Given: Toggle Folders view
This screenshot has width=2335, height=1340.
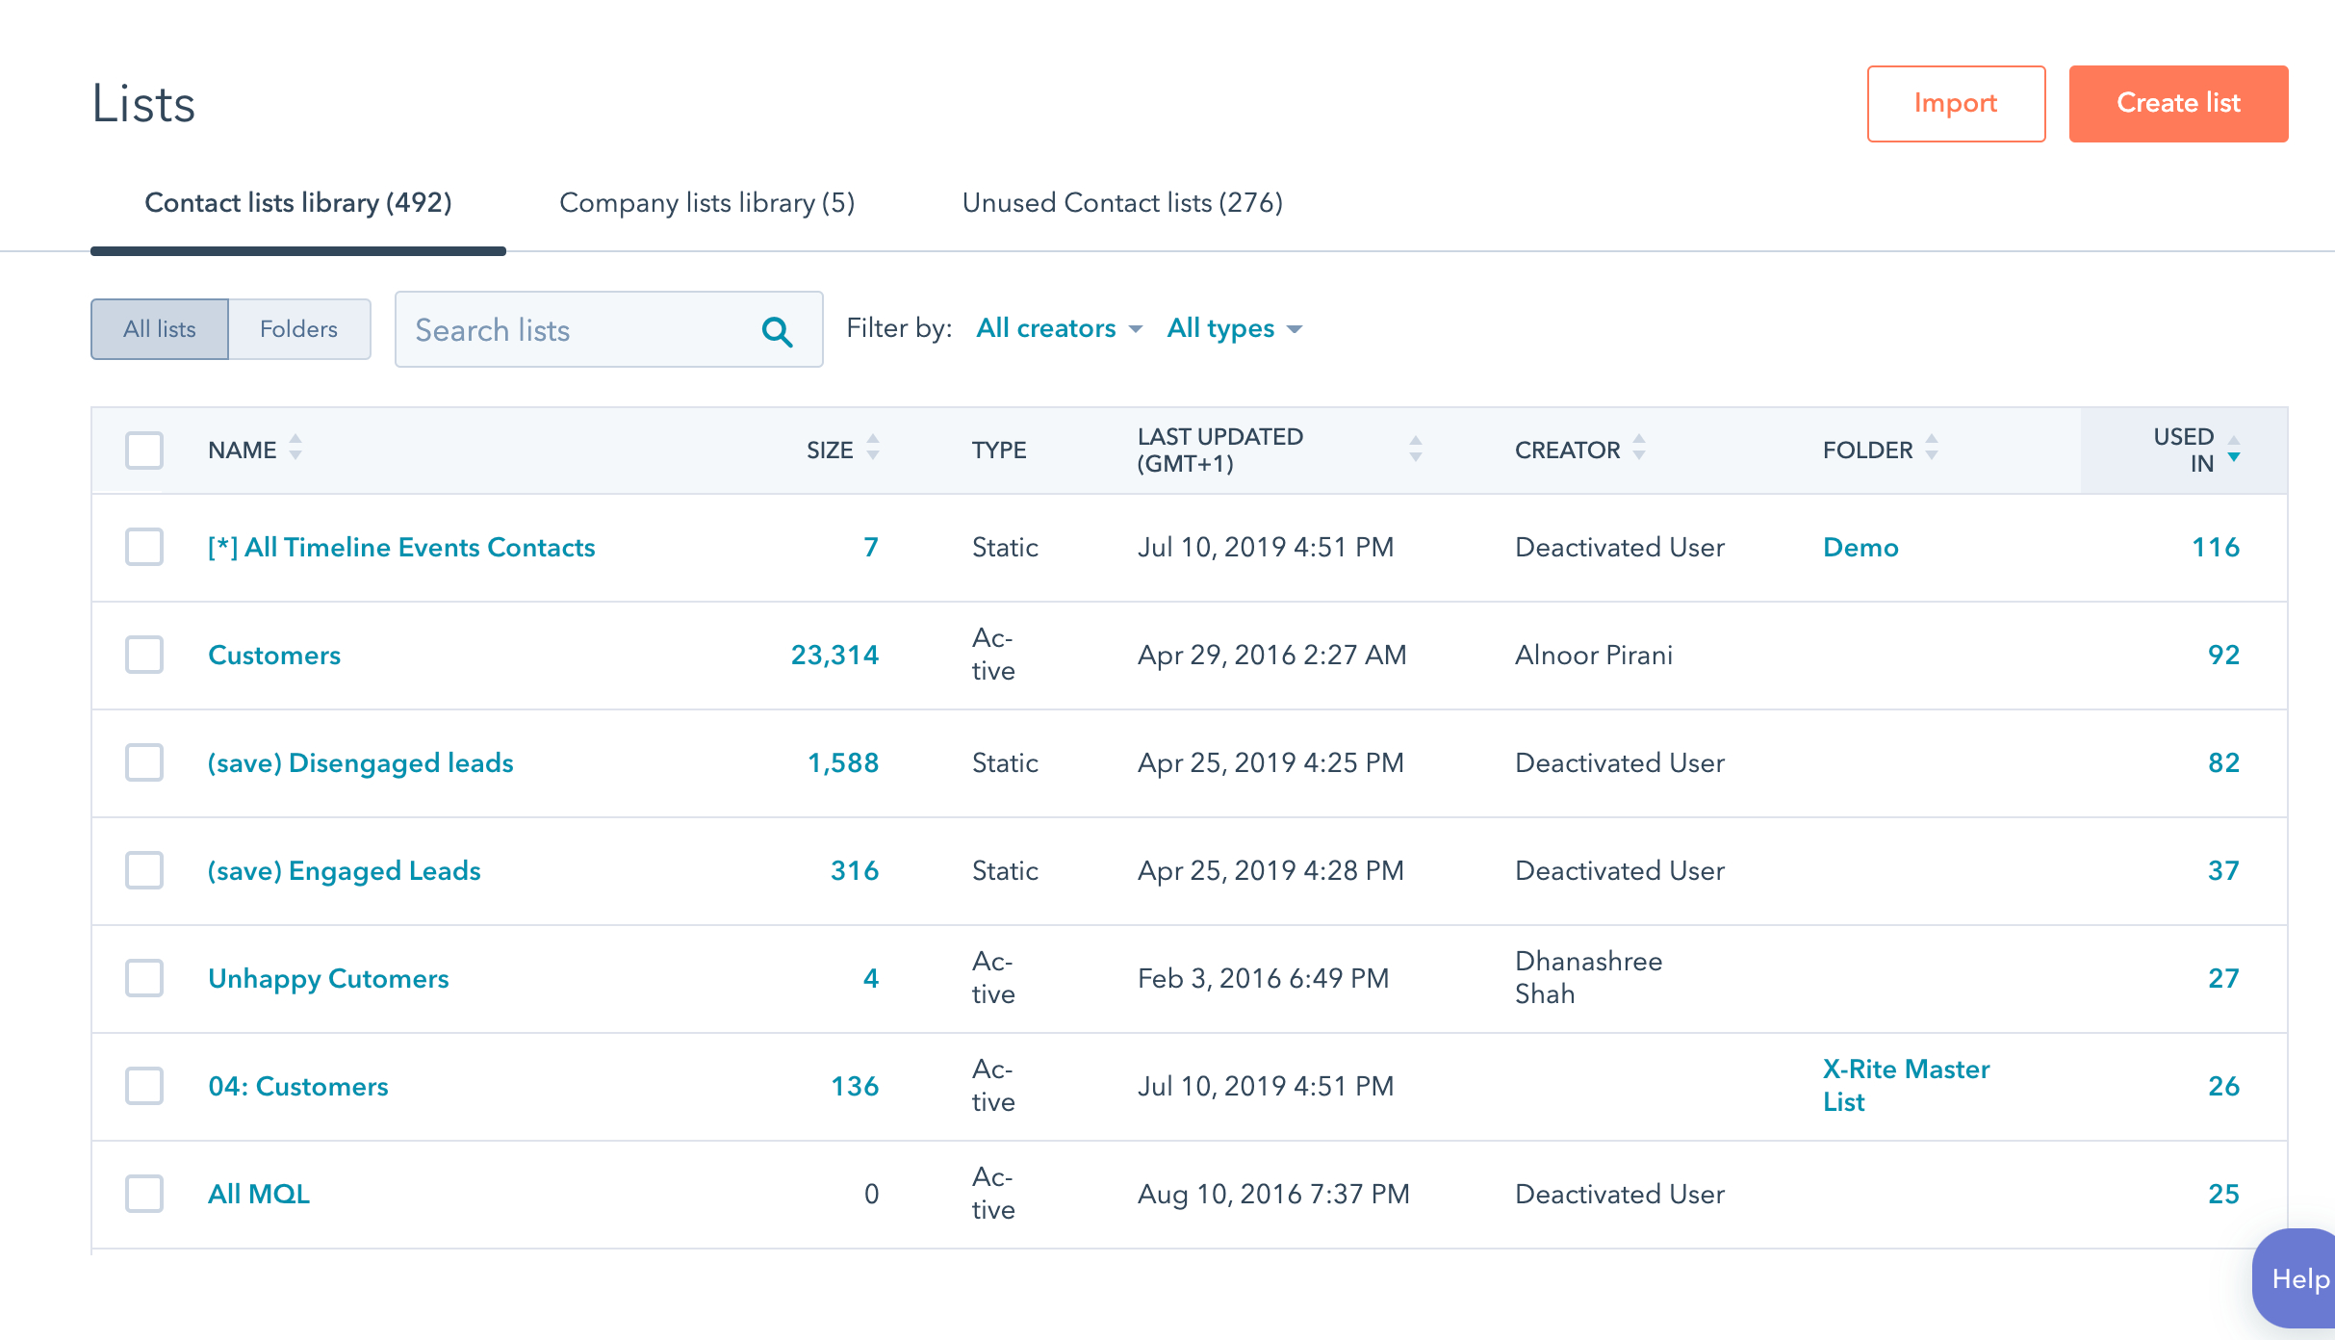Looking at the screenshot, I should [298, 329].
